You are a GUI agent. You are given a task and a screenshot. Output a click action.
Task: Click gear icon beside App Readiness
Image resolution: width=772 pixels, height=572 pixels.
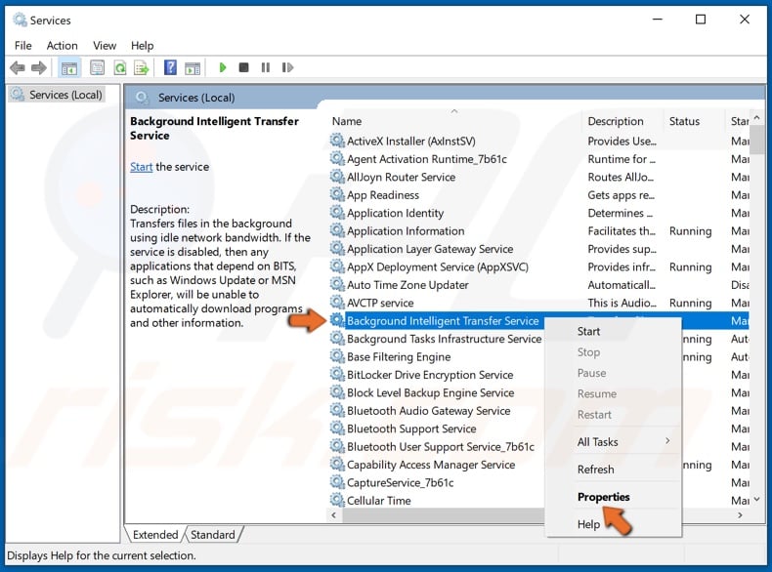tap(337, 195)
